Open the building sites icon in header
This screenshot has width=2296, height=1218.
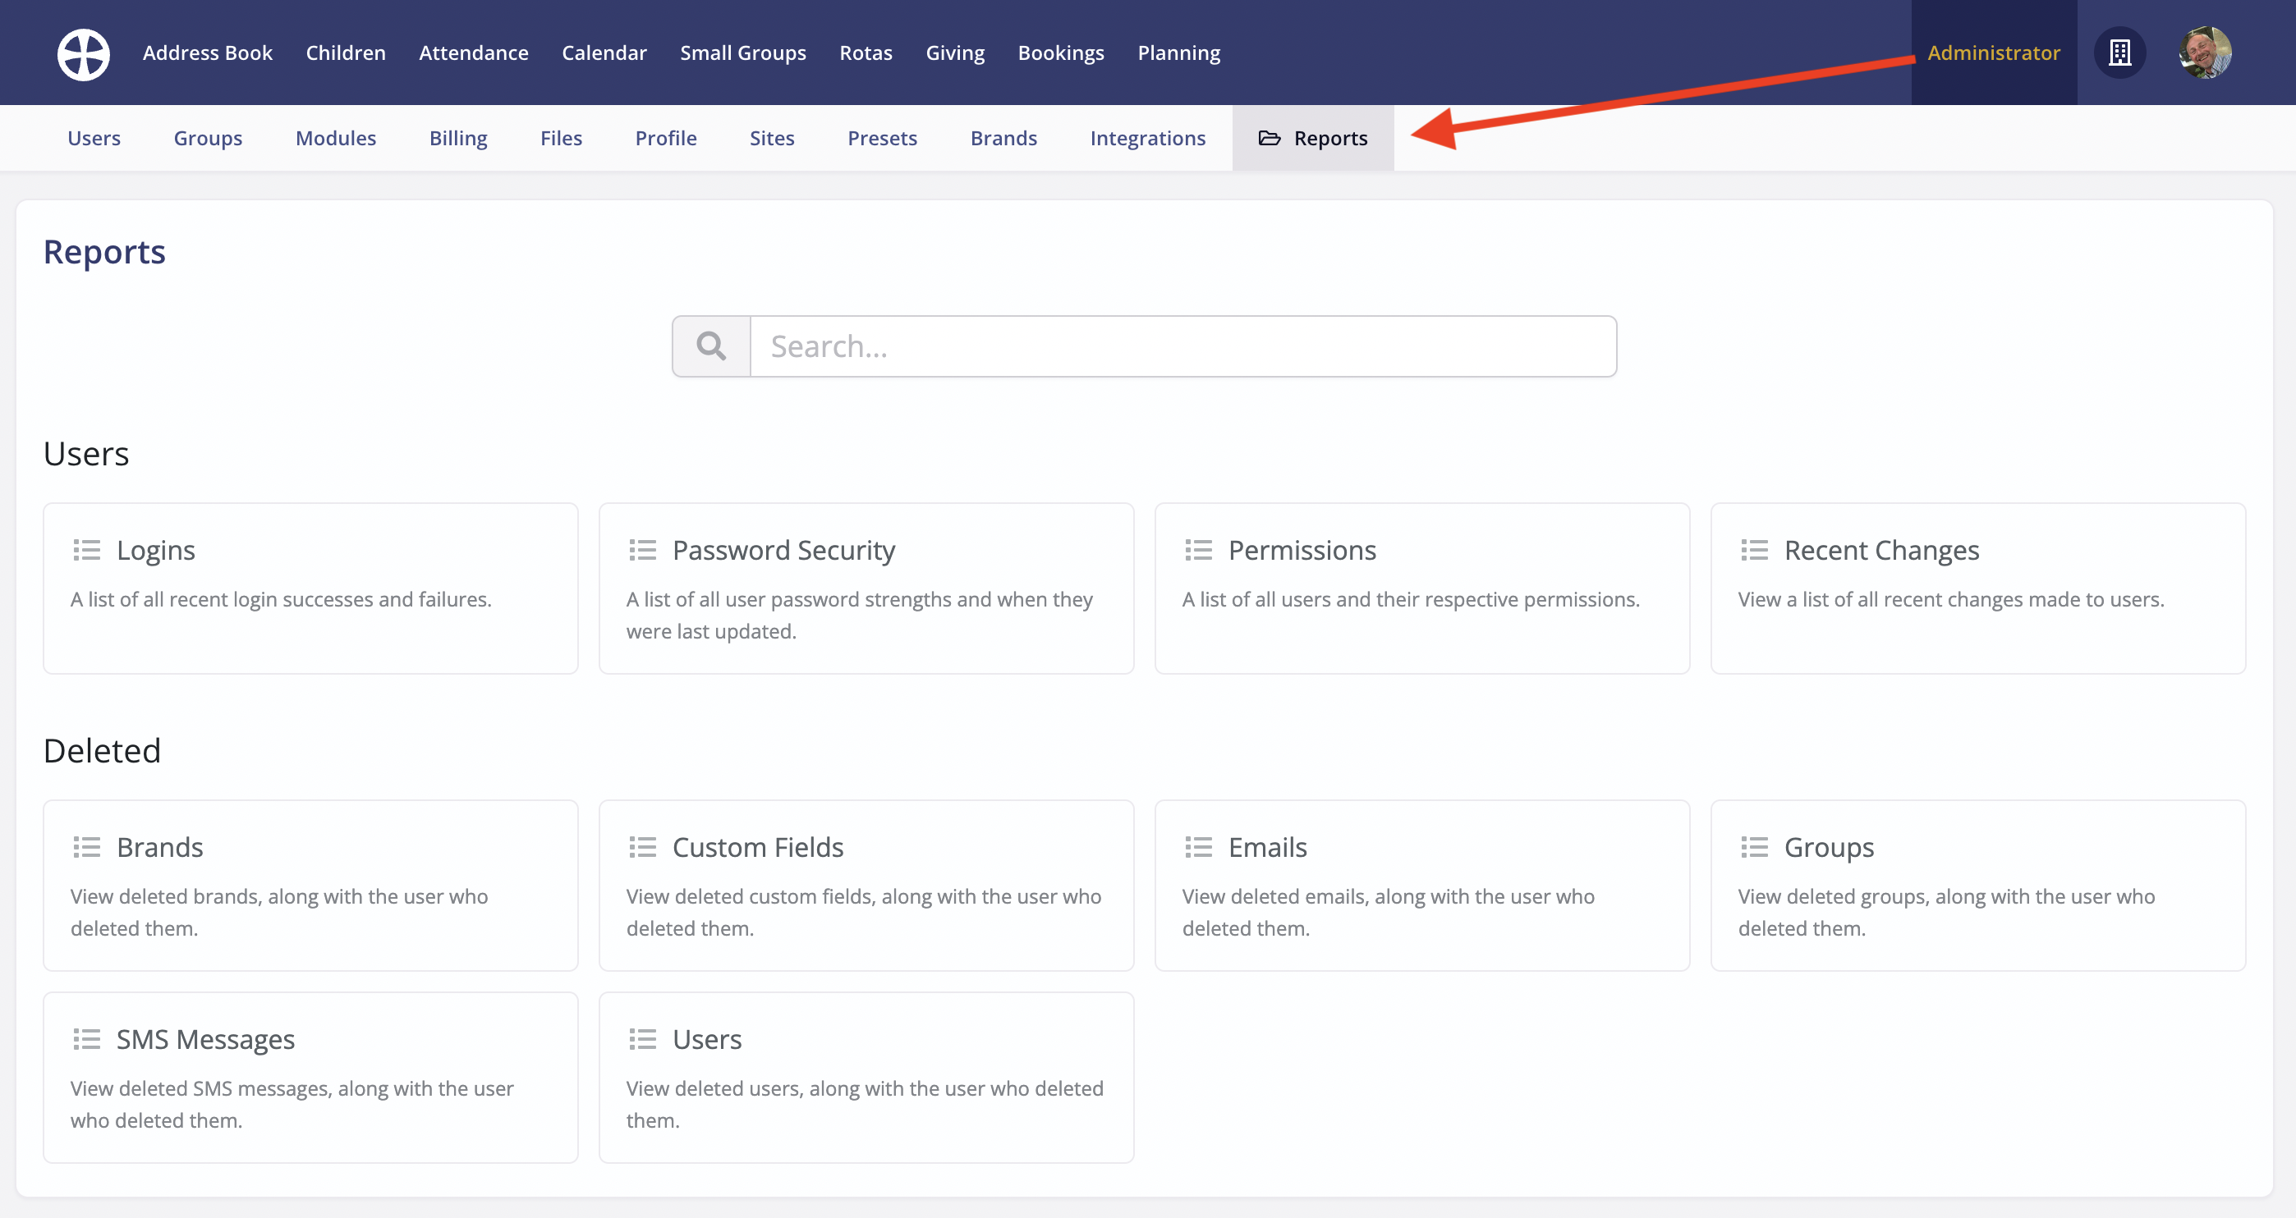[2119, 53]
